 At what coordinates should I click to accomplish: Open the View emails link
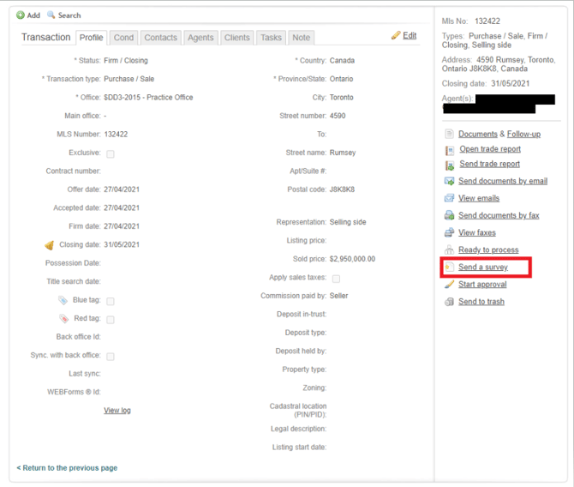coord(479,198)
